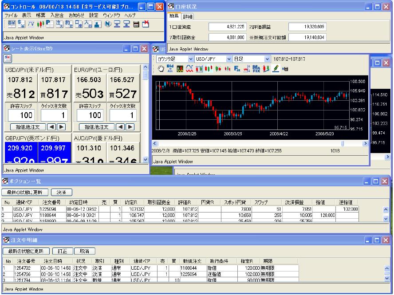The width and height of the screenshot is (394, 295).
Task: Click USD/JPY 指値他注文 button
Action: coord(28,127)
